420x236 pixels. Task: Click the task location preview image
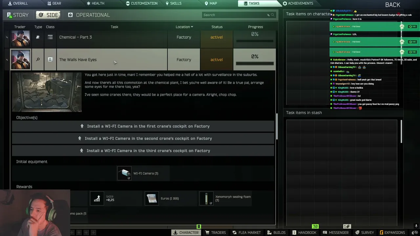click(x=47, y=92)
